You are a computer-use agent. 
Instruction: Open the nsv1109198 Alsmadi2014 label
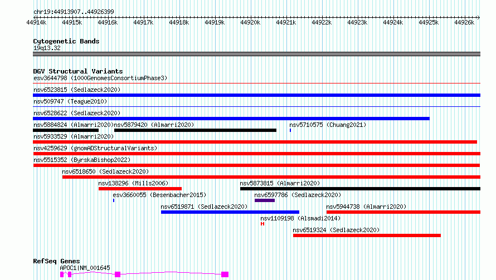tap(300, 218)
